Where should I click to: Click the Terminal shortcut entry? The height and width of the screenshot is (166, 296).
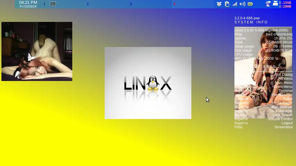point(285,91)
